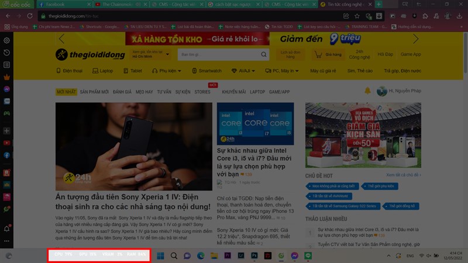Open the game controller sidebar icon
The width and height of the screenshot is (468, 263).
pos(6,113)
